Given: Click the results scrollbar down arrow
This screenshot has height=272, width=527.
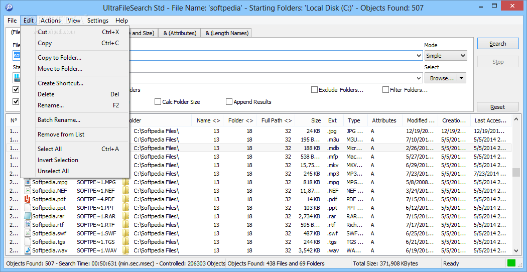Looking at the screenshot, I should coord(516,250).
